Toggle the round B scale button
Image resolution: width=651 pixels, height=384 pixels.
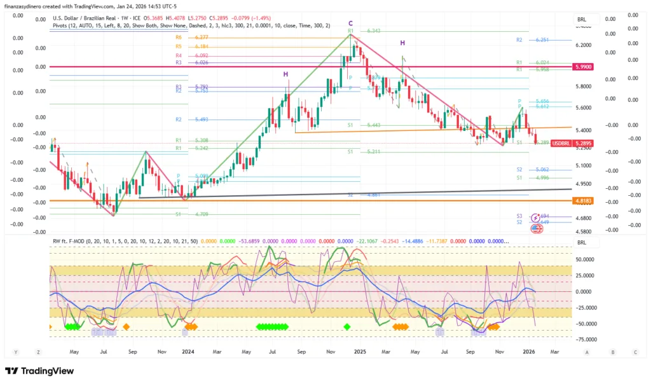click(612, 352)
